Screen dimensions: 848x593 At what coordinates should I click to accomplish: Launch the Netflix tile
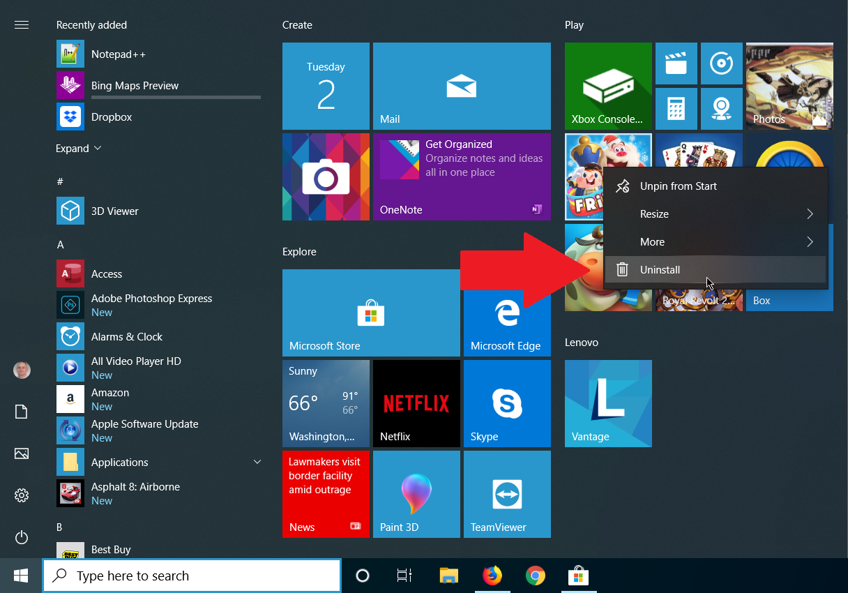pos(416,403)
